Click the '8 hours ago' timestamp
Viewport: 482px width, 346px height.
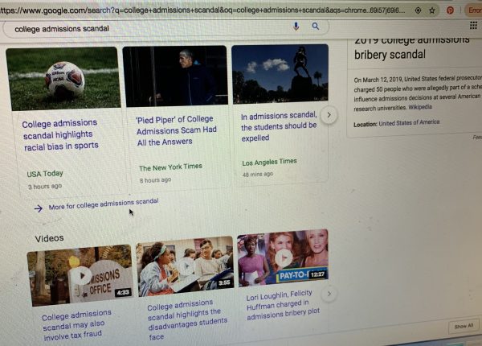(155, 180)
